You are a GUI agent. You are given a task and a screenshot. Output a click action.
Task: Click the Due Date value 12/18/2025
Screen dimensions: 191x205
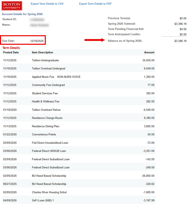click(37, 41)
